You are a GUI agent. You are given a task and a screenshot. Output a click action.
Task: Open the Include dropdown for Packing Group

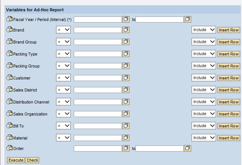204,66
